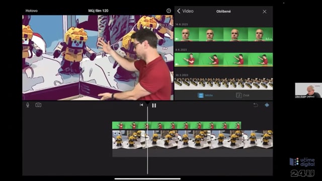Click the 30. 3. 2023 date label

click(x=182, y=75)
